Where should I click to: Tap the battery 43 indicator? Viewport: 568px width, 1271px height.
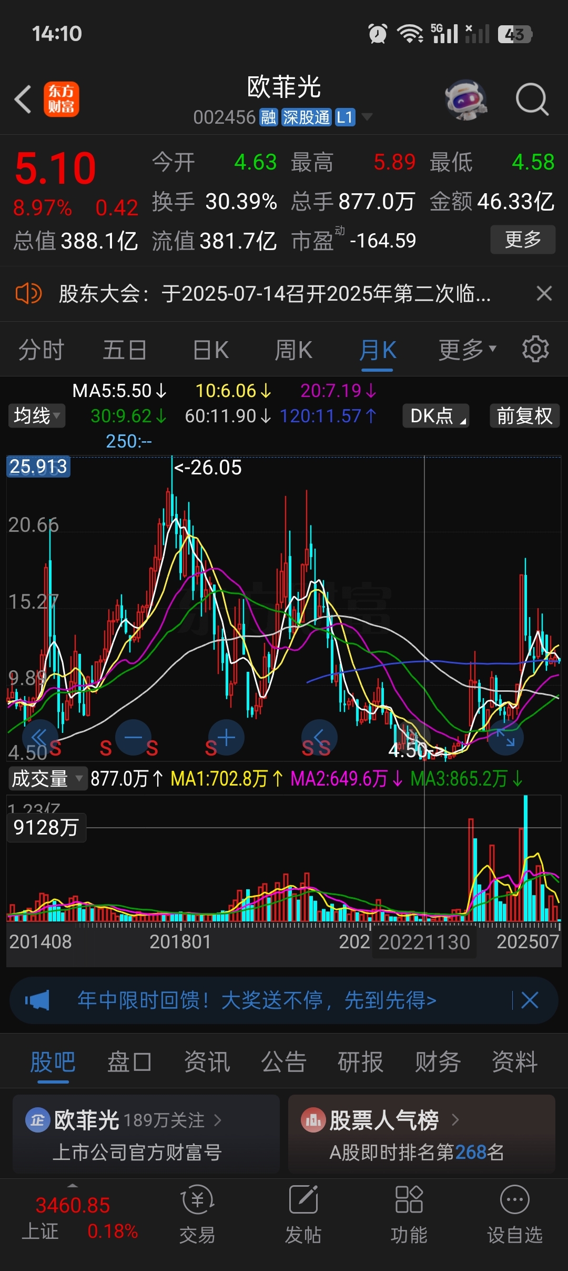click(x=514, y=34)
